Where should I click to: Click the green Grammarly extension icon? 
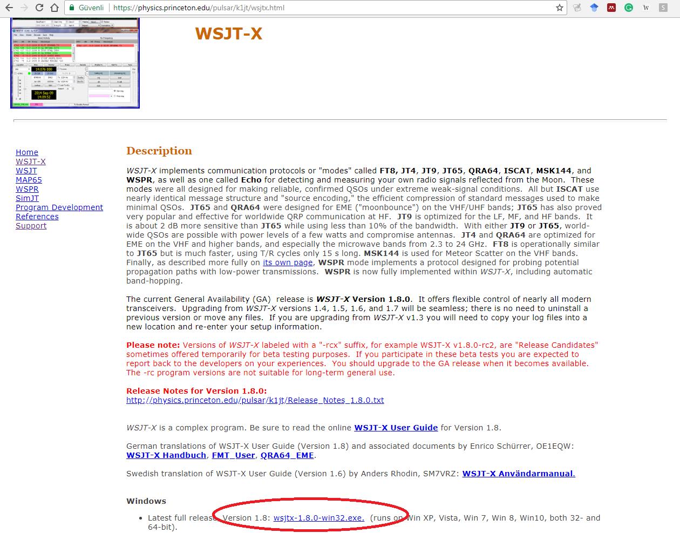tap(629, 8)
